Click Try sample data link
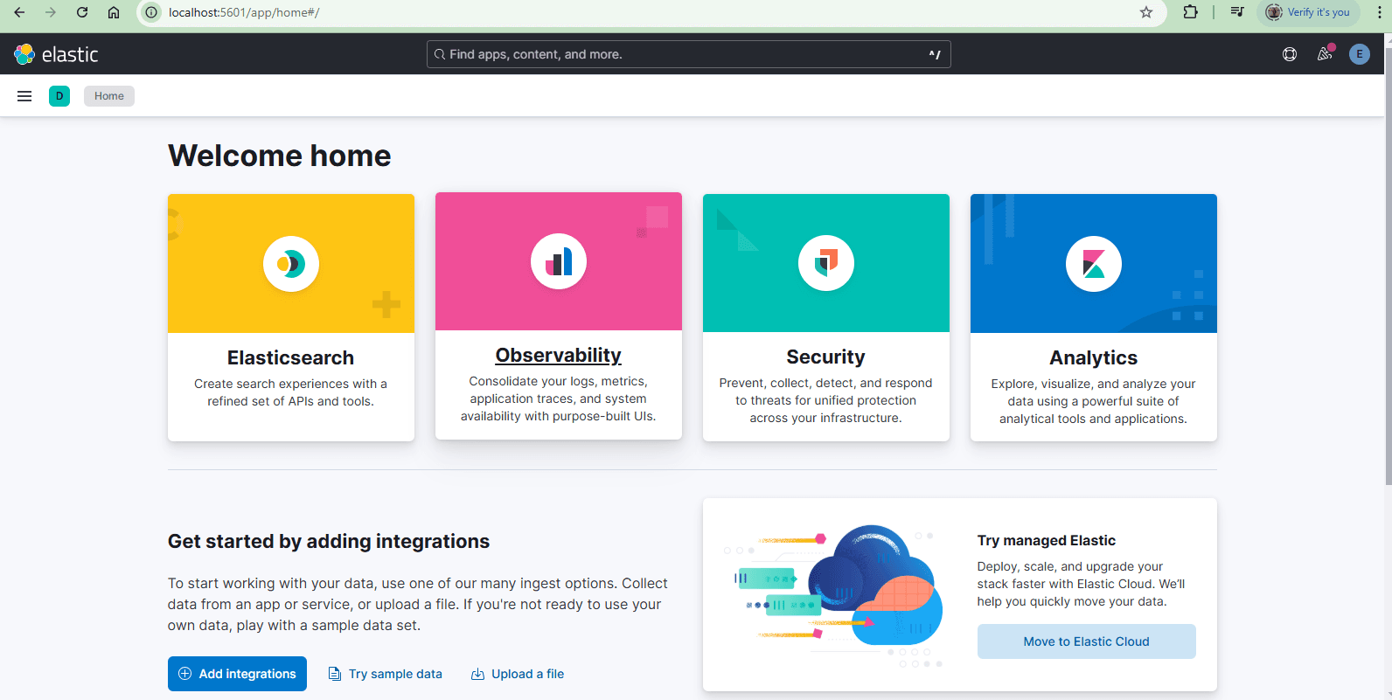 pos(386,674)
